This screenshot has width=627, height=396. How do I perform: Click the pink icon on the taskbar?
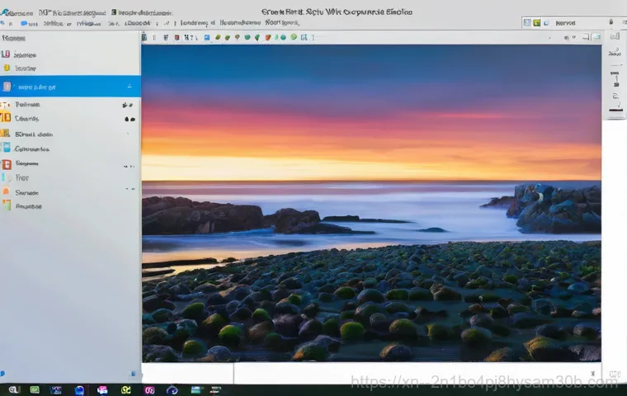pos(102,389)
